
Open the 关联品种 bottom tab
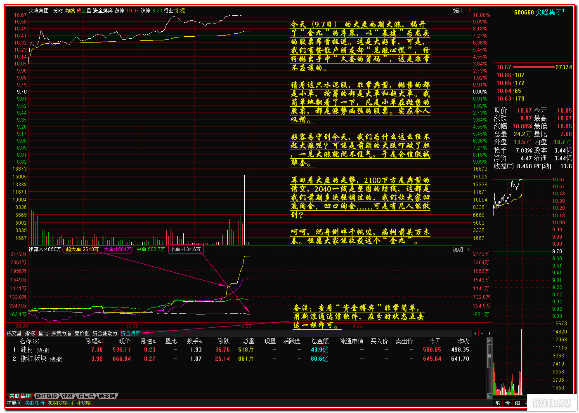(20, 396)
